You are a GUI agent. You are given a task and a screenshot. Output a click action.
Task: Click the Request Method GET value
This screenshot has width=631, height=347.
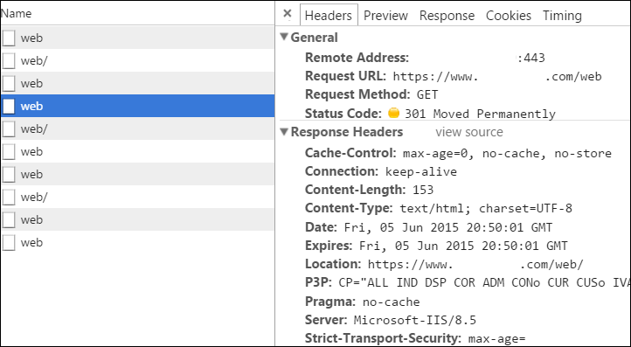tap(427, 95)
